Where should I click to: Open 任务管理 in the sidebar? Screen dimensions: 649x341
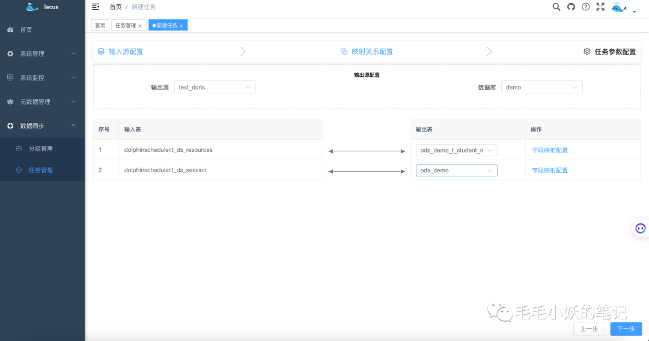click(x=42, y=170)
